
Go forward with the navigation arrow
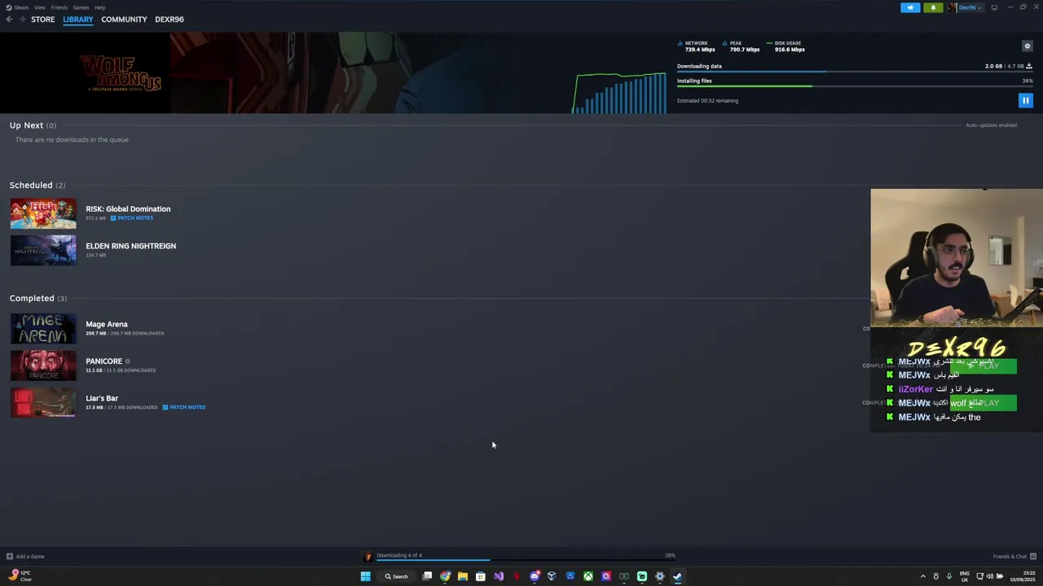pyautogui.click(x=22, y=20)
